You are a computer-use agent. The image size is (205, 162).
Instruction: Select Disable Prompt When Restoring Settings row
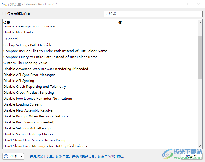pyautogui.click(x=100, y=116)
